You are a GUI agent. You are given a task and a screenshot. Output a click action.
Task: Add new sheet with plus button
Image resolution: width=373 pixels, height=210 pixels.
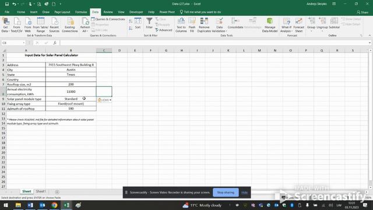tap(57, 192)
